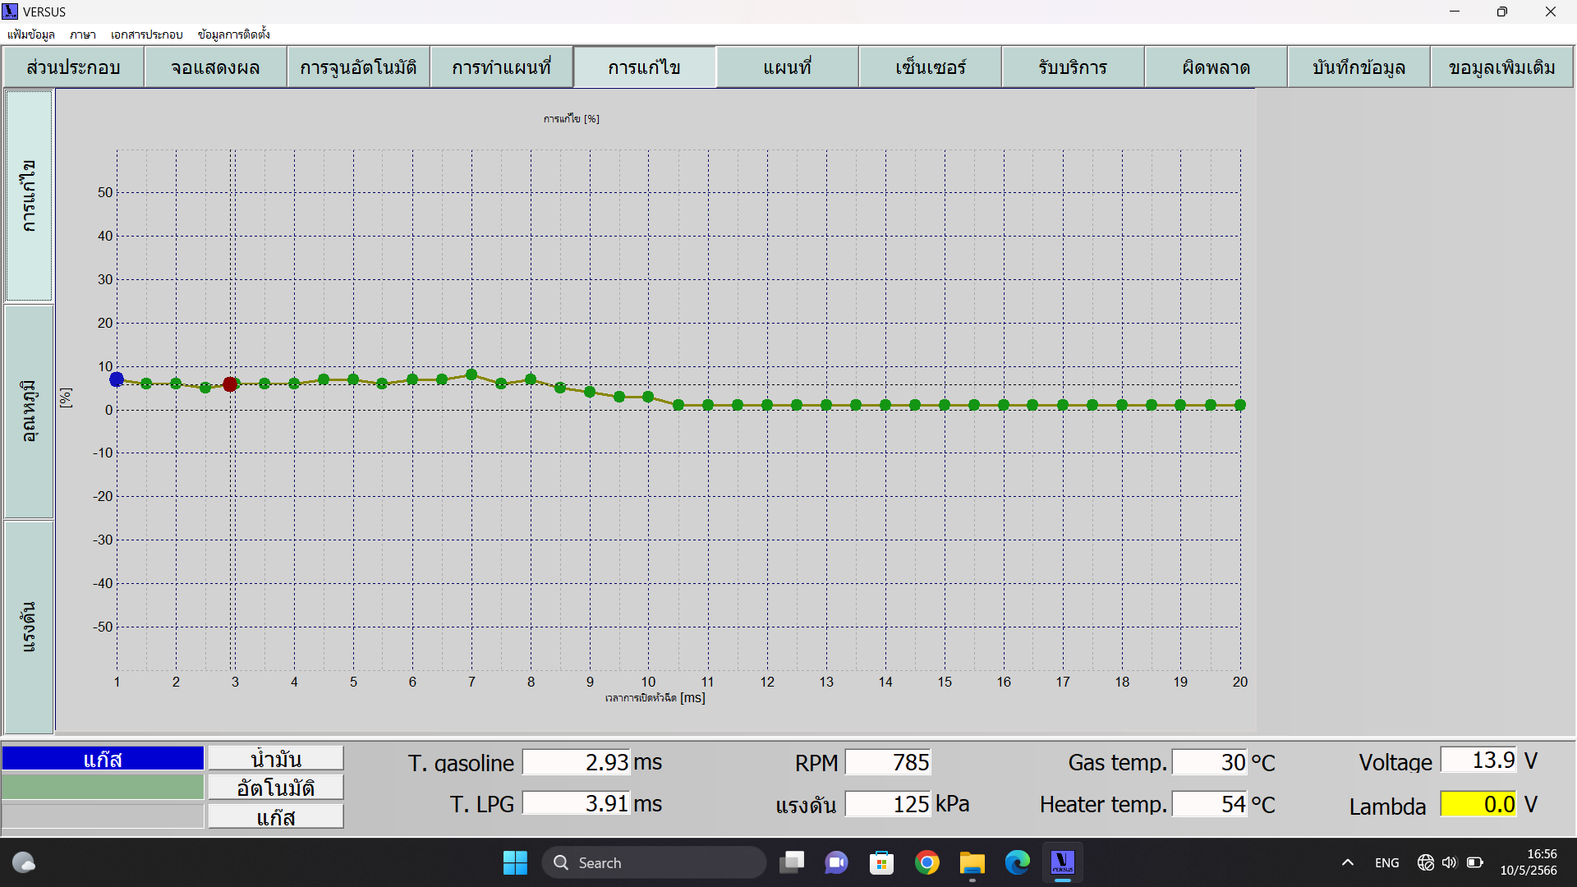1577x887 pixels.
Task: Open the รับบริการ tab
Action: click(1073, 67)
